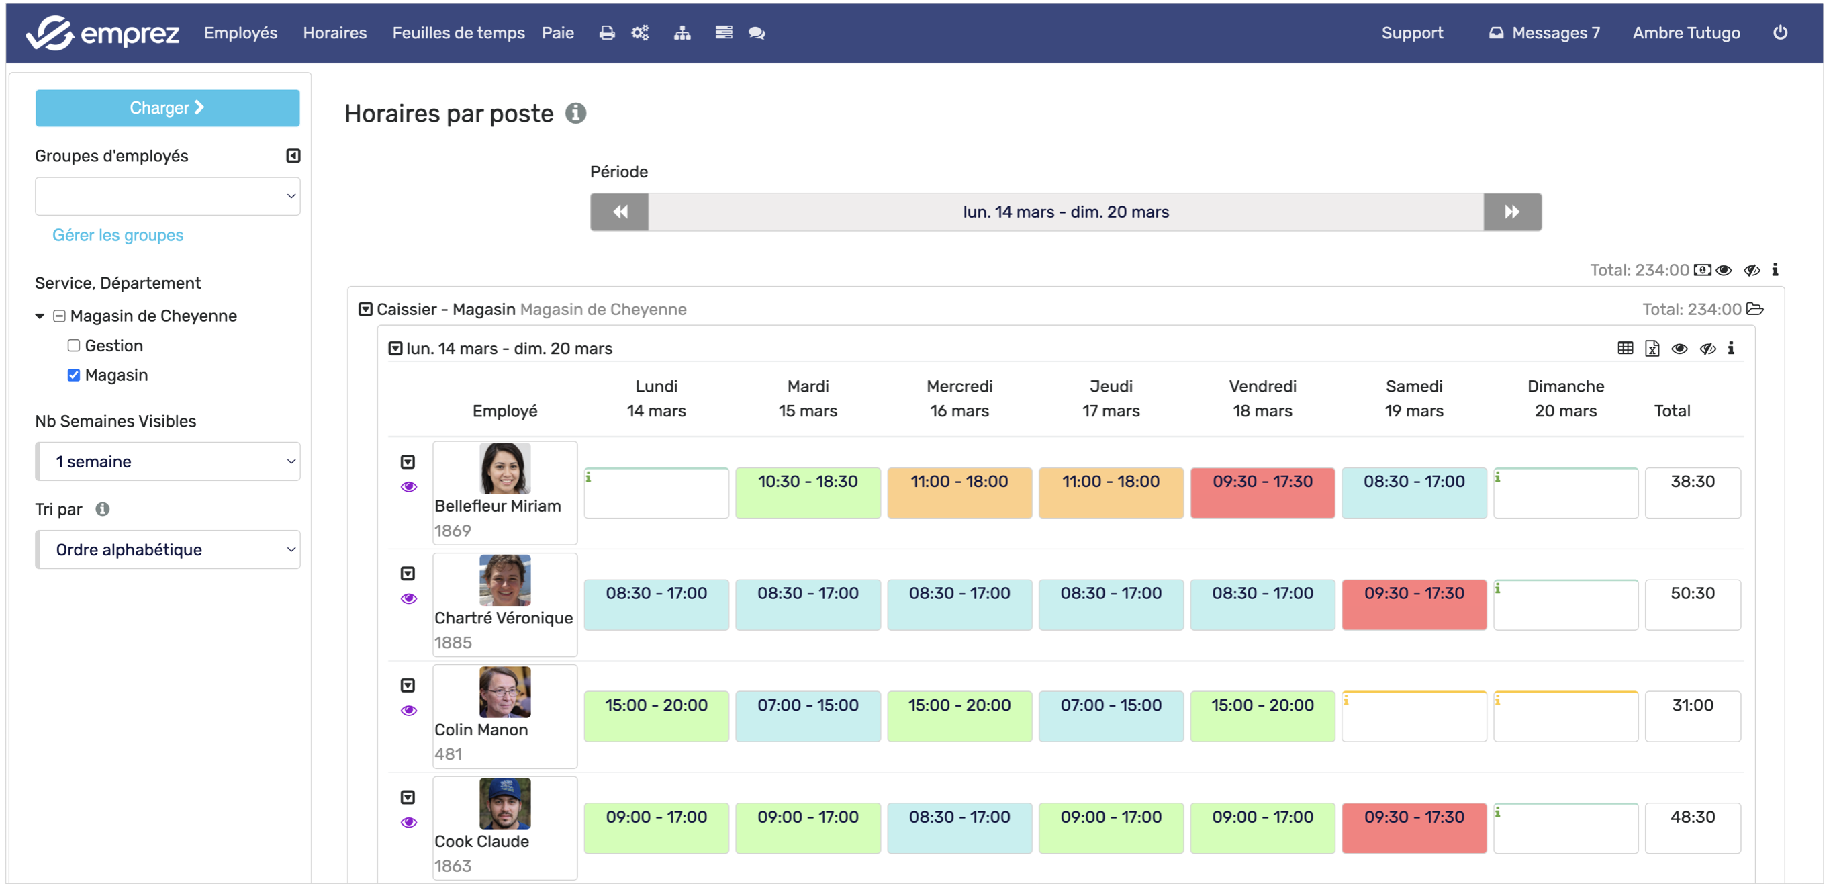This screenshot has height=892, width=1833.
Task: Open the chat bubbles icon
Action: pyautogui.click(x=757, y=33)
